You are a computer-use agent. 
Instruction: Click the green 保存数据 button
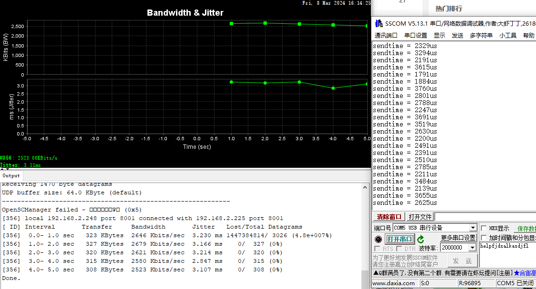coord(526,229)
